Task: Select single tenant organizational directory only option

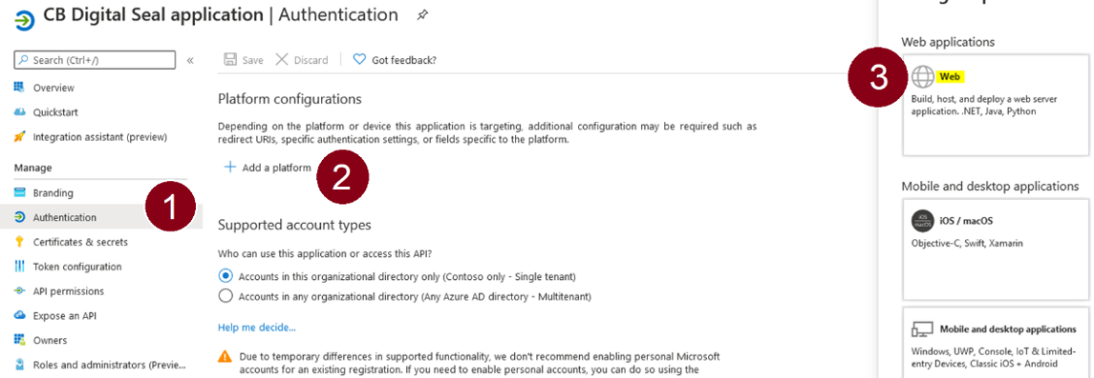Action: (225, 275)
